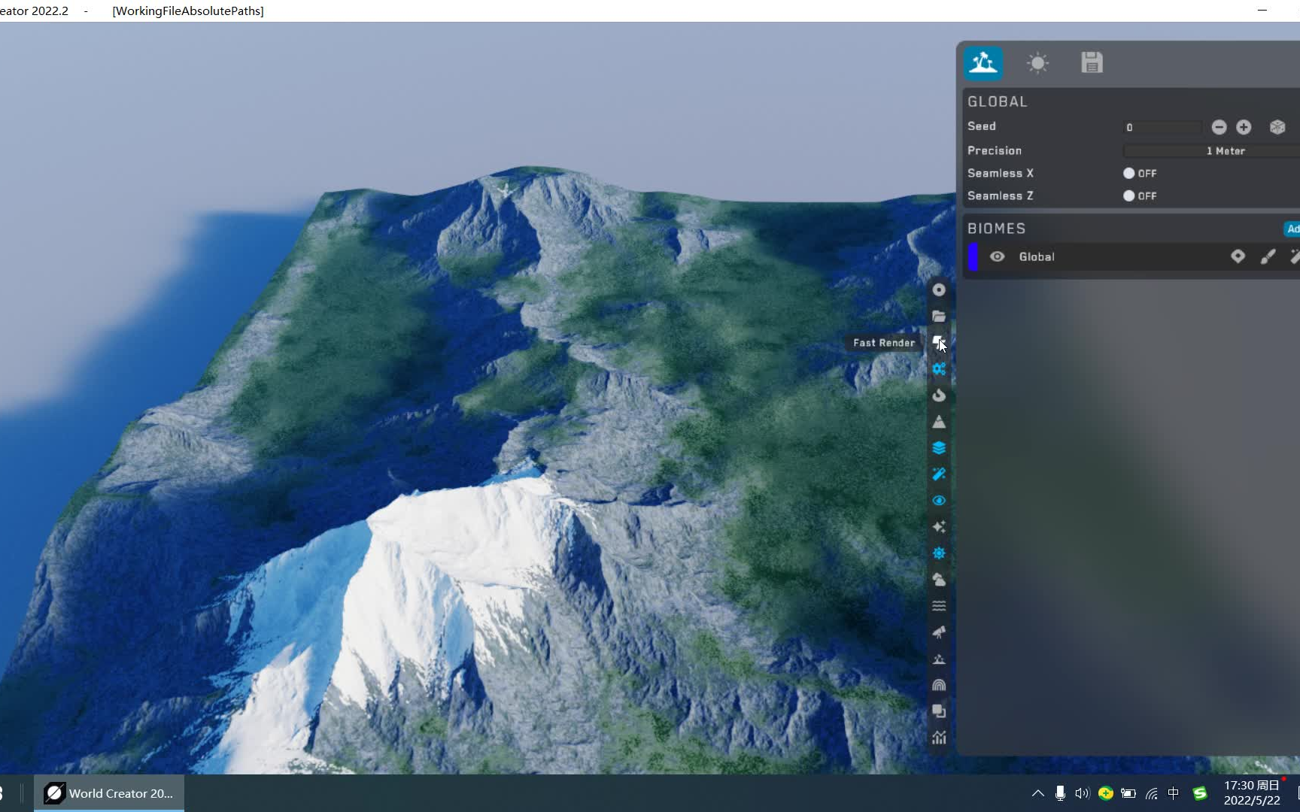Click the dice to randomize the Seed
1300x812 pixels.
[x=1277, y=127]
